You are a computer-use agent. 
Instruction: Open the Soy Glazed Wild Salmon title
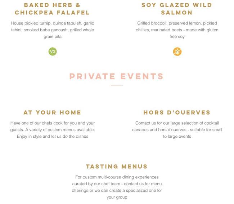[177, 9]
